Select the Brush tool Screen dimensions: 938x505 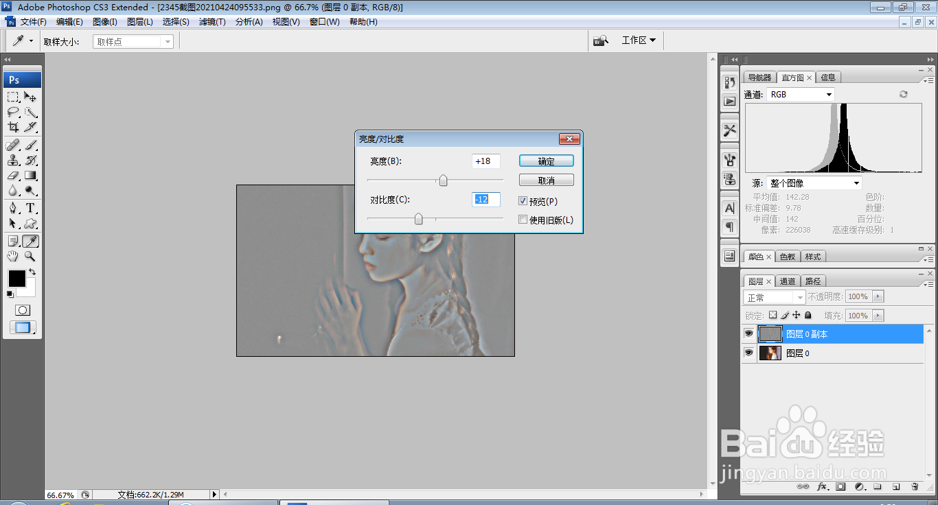tap(30, 145)
